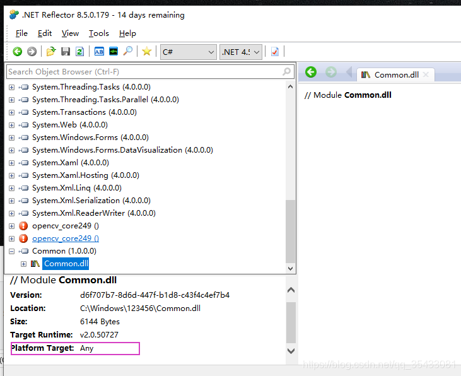Click details pane scroll down arrow
The width and height of the screenshot is (461, 376).
tap(291, 351)
